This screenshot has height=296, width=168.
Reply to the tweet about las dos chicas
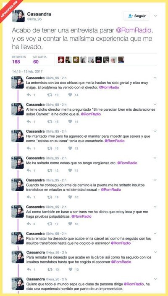(29, 95)
